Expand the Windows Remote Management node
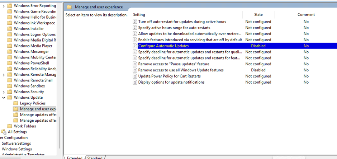The width and height of the screenshot is (337, 159). coord(4,75)
